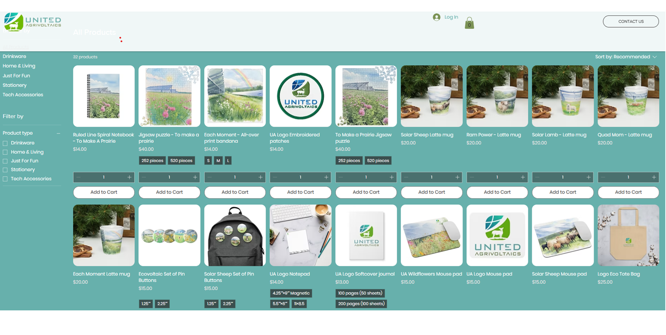The image size is (666, 335).
Task: Choose size S for the bandana
Action: point(208,160)
